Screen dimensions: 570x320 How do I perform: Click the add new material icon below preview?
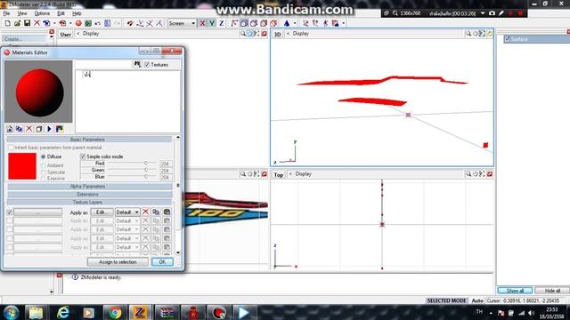(x=10, y=129)
